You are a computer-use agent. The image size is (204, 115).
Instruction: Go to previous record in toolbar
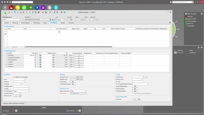(x=27, y=12)
